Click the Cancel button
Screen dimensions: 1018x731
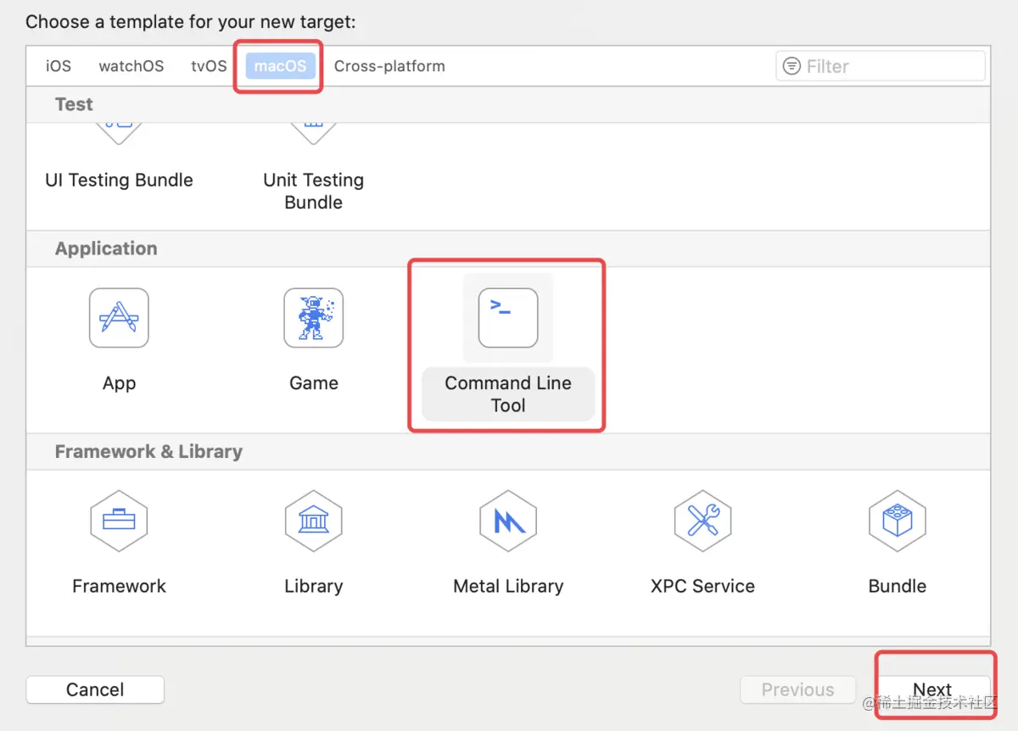(95, 689)
